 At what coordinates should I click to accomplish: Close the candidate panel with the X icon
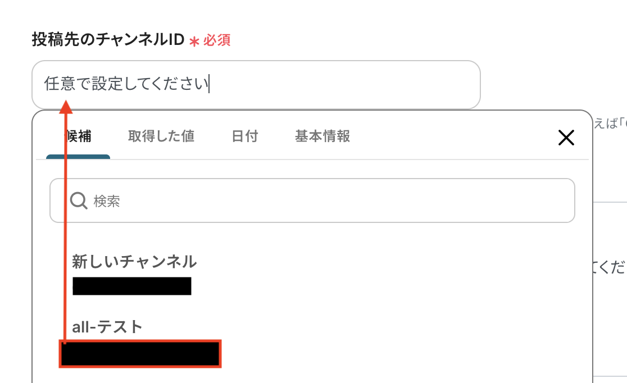click(566, 138)
